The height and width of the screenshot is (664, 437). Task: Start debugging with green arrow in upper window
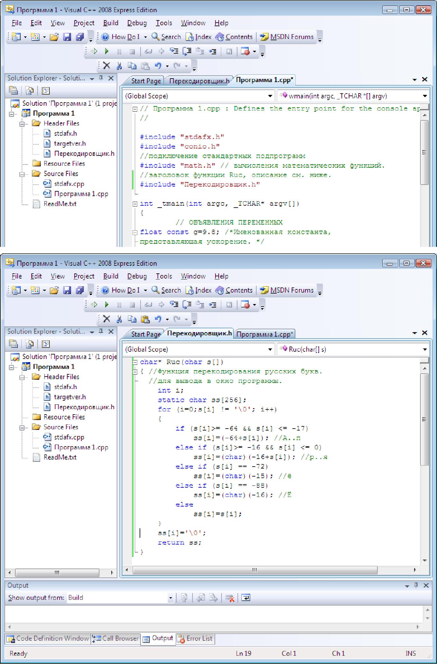click(107, 51)
